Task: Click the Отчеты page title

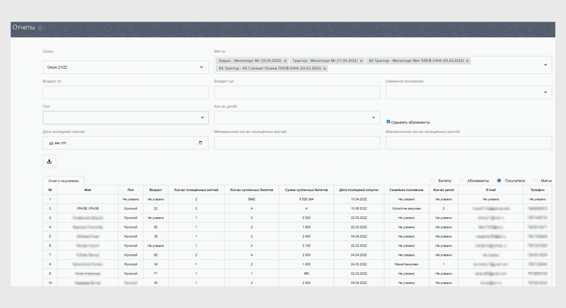Action: point(23,27)
